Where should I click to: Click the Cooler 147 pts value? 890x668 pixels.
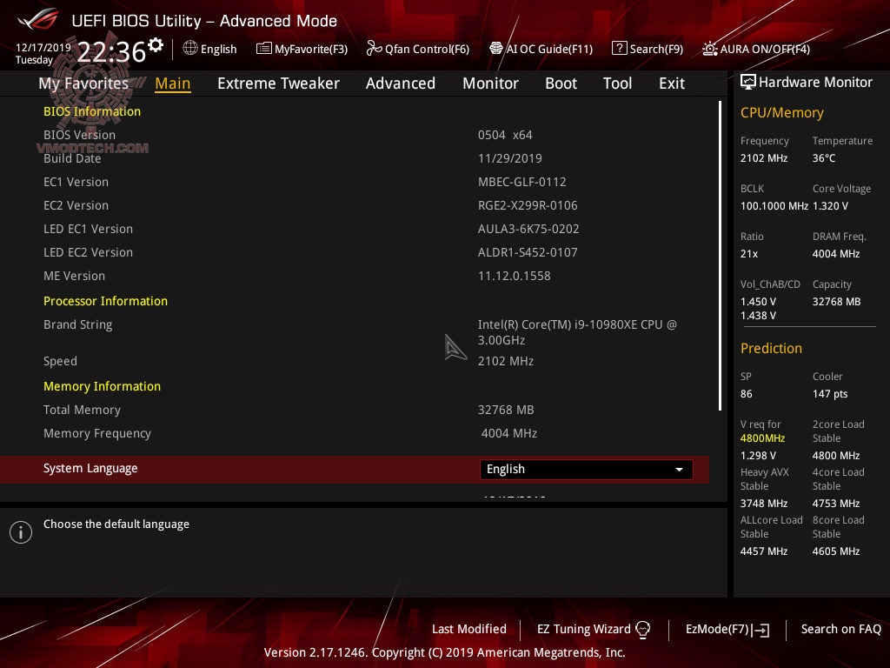pos(830,394)
